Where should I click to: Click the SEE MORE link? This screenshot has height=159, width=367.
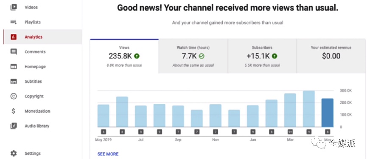(x=108, y=154)
